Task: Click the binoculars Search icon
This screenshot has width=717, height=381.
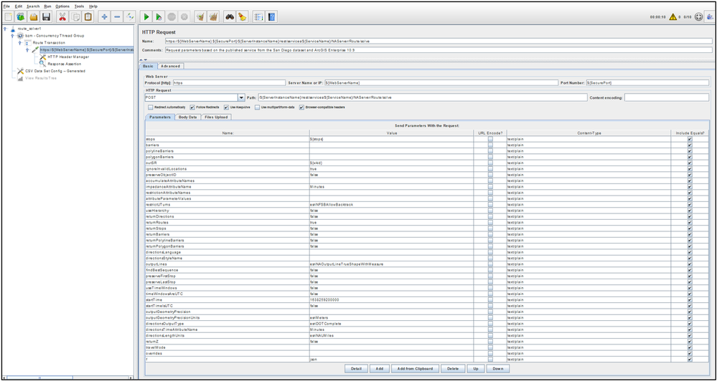Action: coord(230,17)
